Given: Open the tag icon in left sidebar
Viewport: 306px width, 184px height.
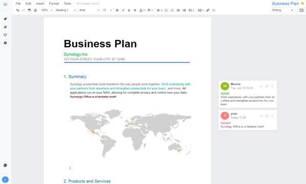Looking at the screenshot, I should 5,19.
